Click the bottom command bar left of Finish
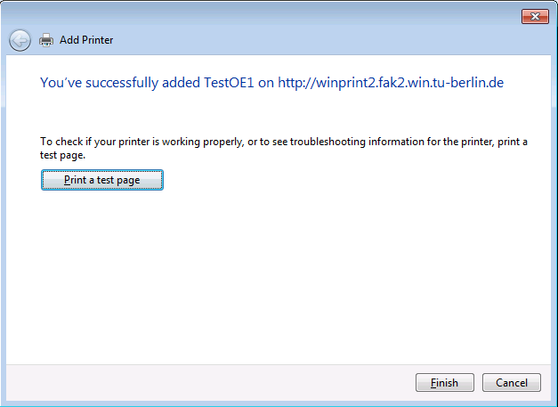The width and height of the screenshot is (558, 407). click(x=210, y=382)
